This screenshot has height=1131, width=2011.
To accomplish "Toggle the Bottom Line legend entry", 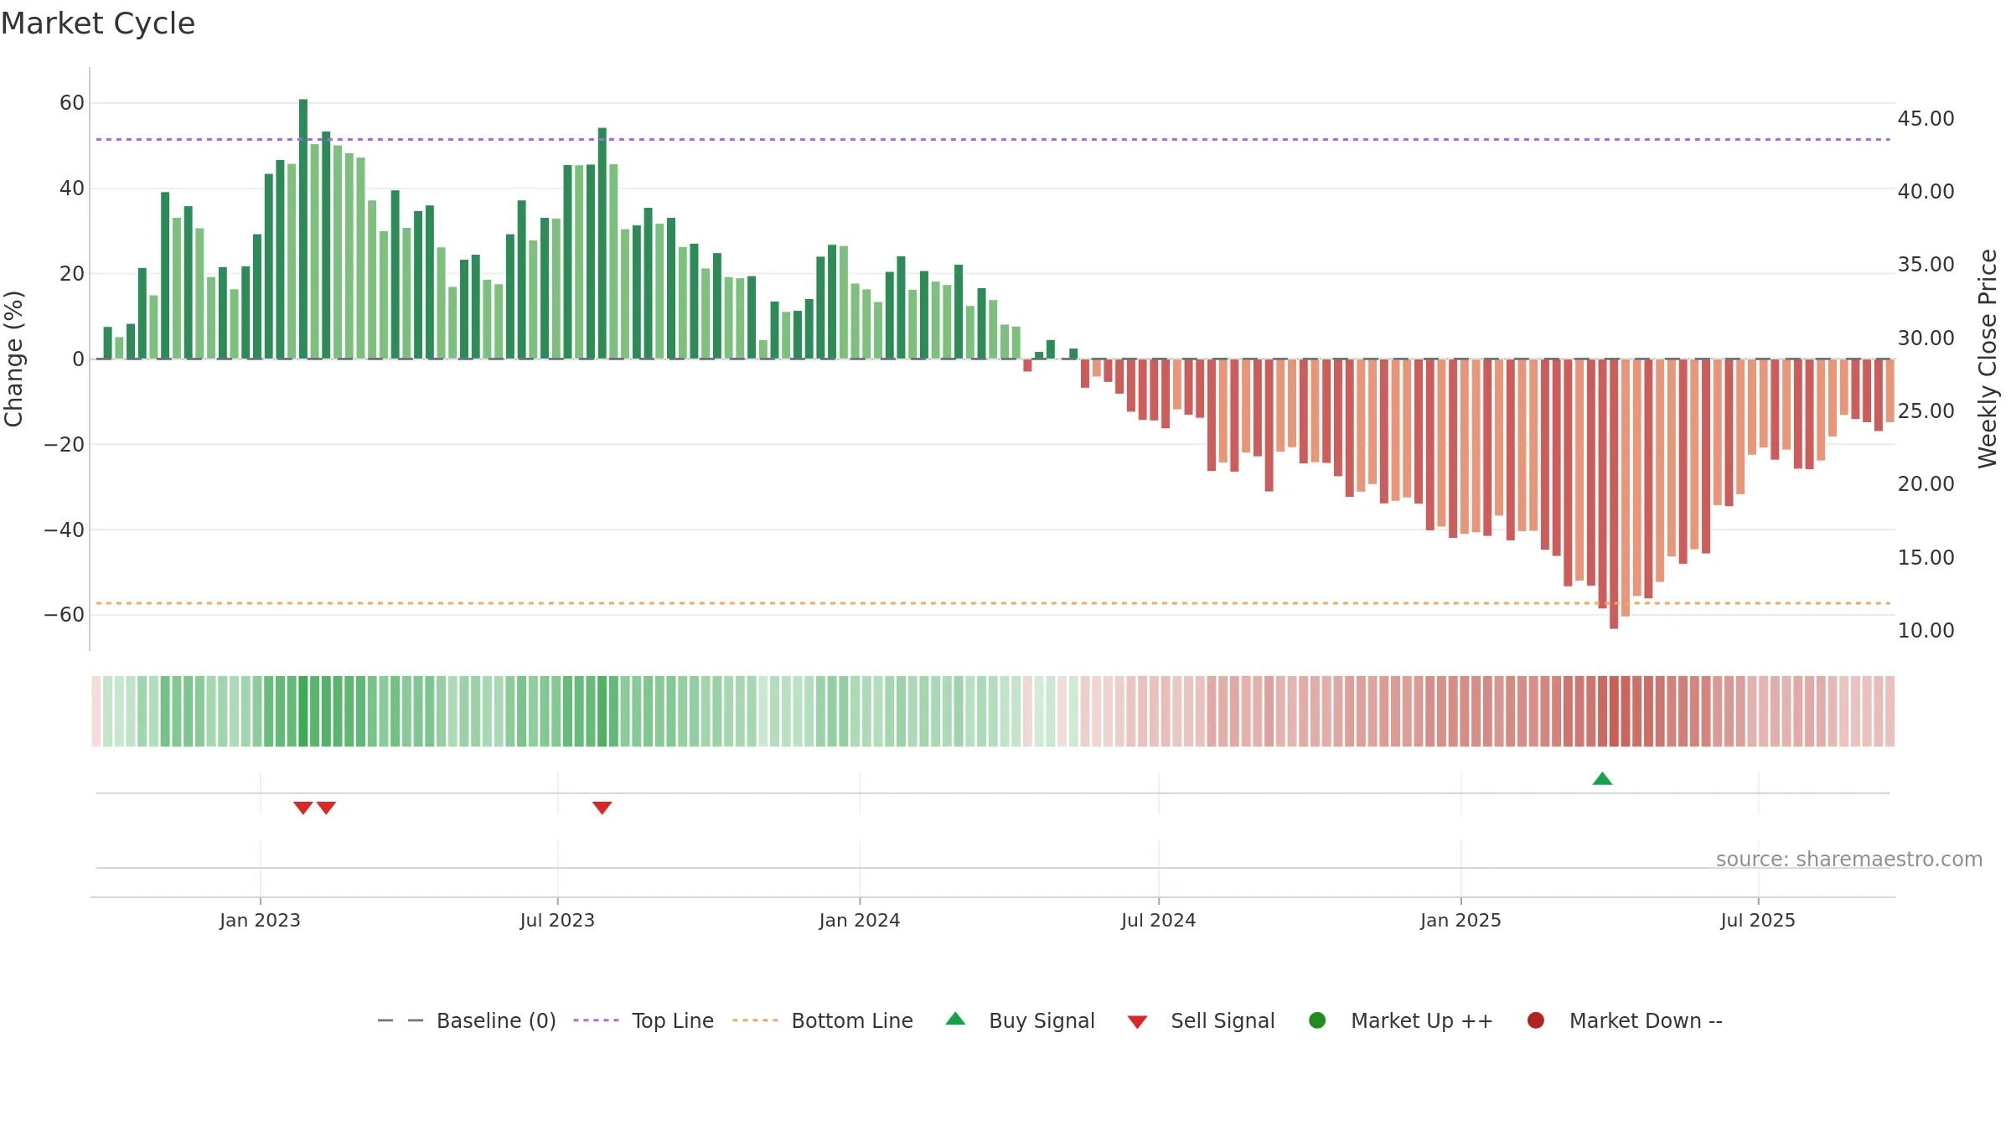I will (823, 1021).
